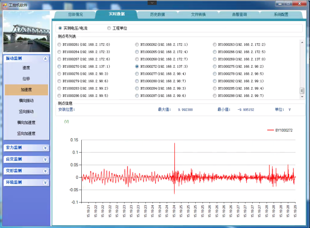Open the 系统配置 tab
This screenshot has width=310, height=228.
pos(281,15)
